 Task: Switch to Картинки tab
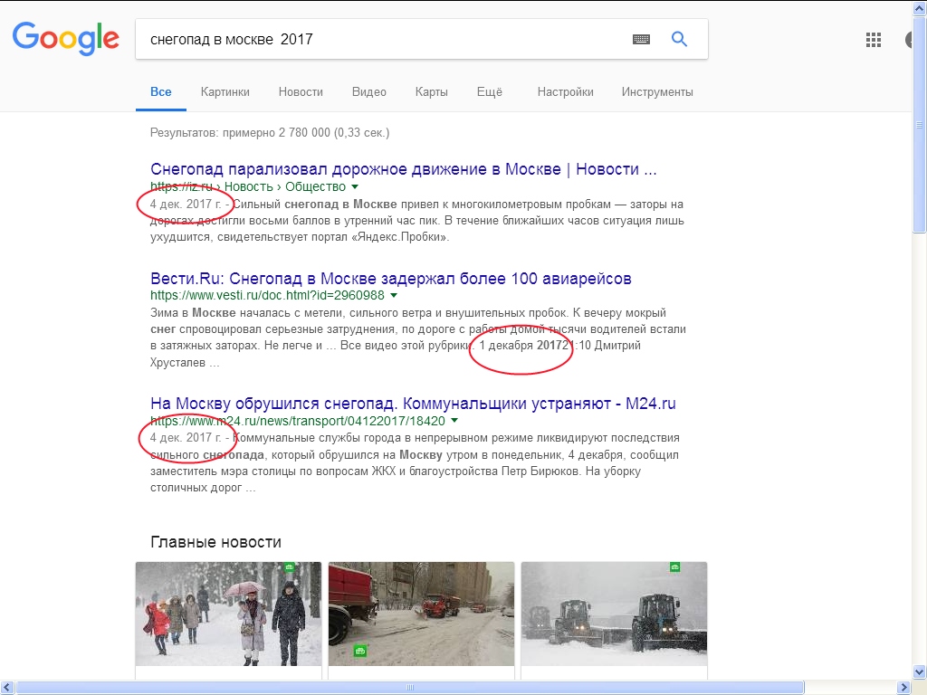[225, 92]
